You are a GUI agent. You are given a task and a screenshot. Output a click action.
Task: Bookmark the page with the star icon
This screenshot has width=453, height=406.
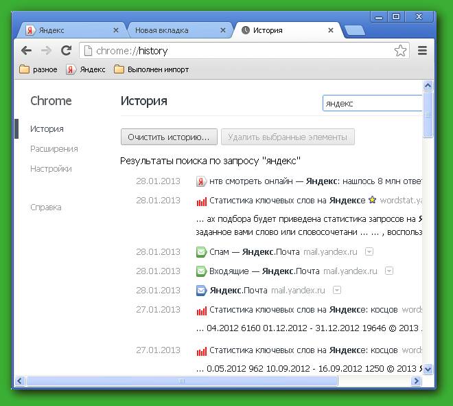pos(400,51)
